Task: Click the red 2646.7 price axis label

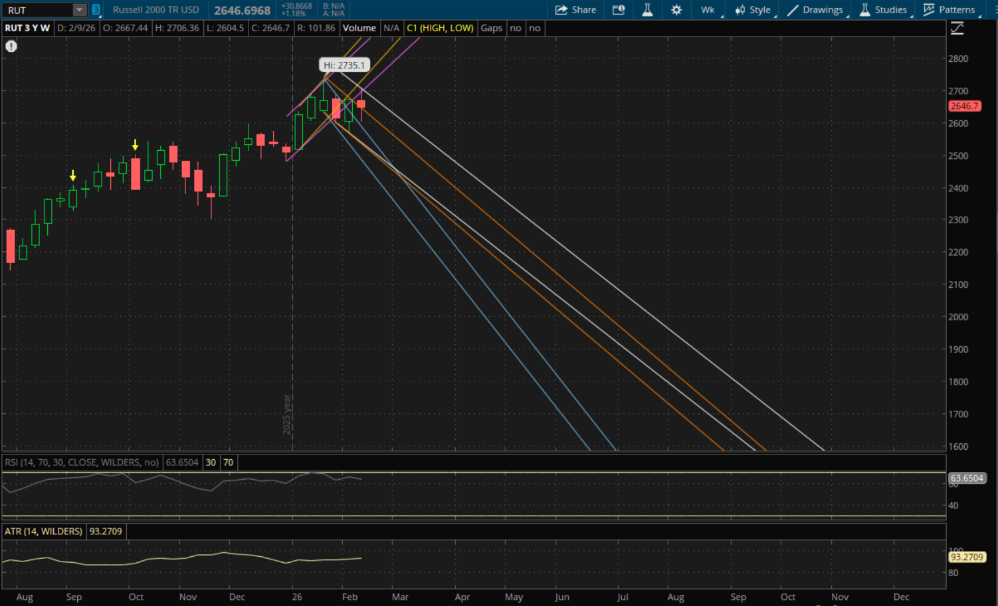Action: [964, 106]
